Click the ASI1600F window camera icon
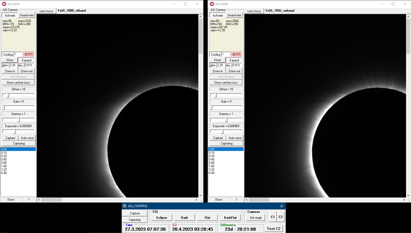 click(4, 4)
